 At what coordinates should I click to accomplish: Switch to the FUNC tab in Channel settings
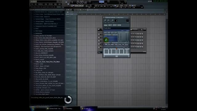pyautogui.click(x=119, y=25)
